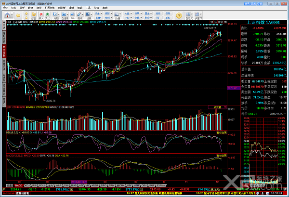The width and height of the screenshot is (289, 197).
Task: Click the F10 company info icon
Action: pos(72,15)
